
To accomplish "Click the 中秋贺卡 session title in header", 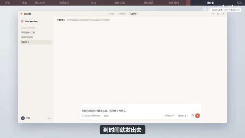I will [61, 20].
